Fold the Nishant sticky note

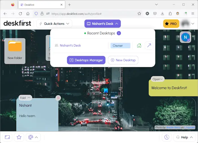pos(25,98)
